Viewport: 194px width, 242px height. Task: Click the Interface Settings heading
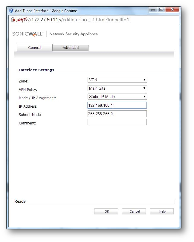(x=36, y=70)
